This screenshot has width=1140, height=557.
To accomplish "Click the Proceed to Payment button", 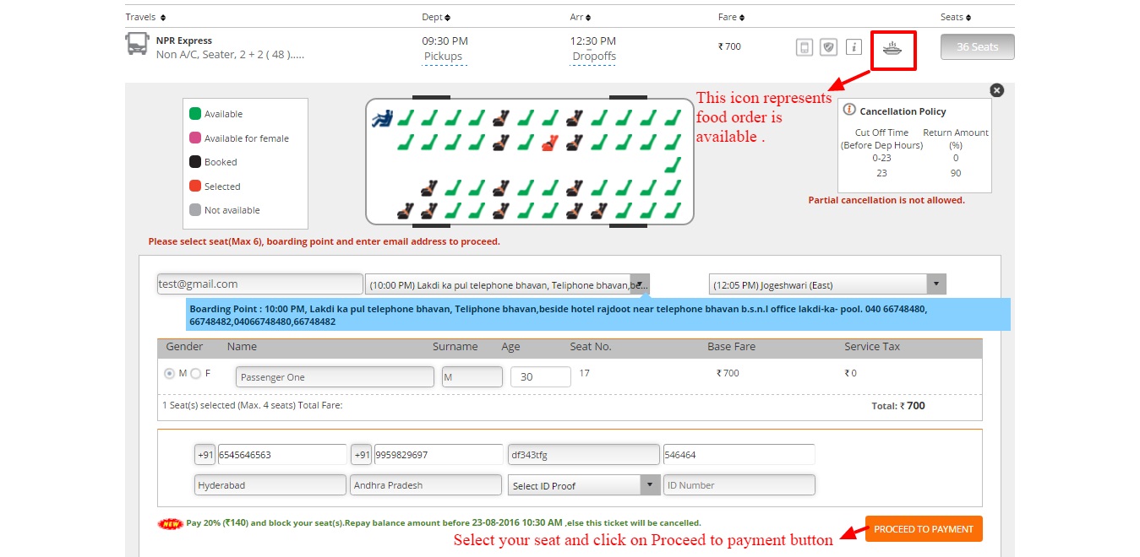I will tap(923, 529).
